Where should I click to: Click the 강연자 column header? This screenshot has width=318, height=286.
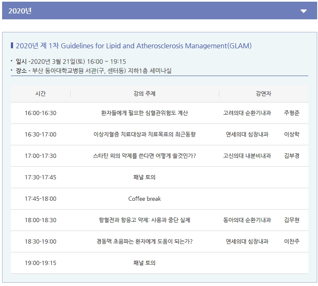pos(263,94)
